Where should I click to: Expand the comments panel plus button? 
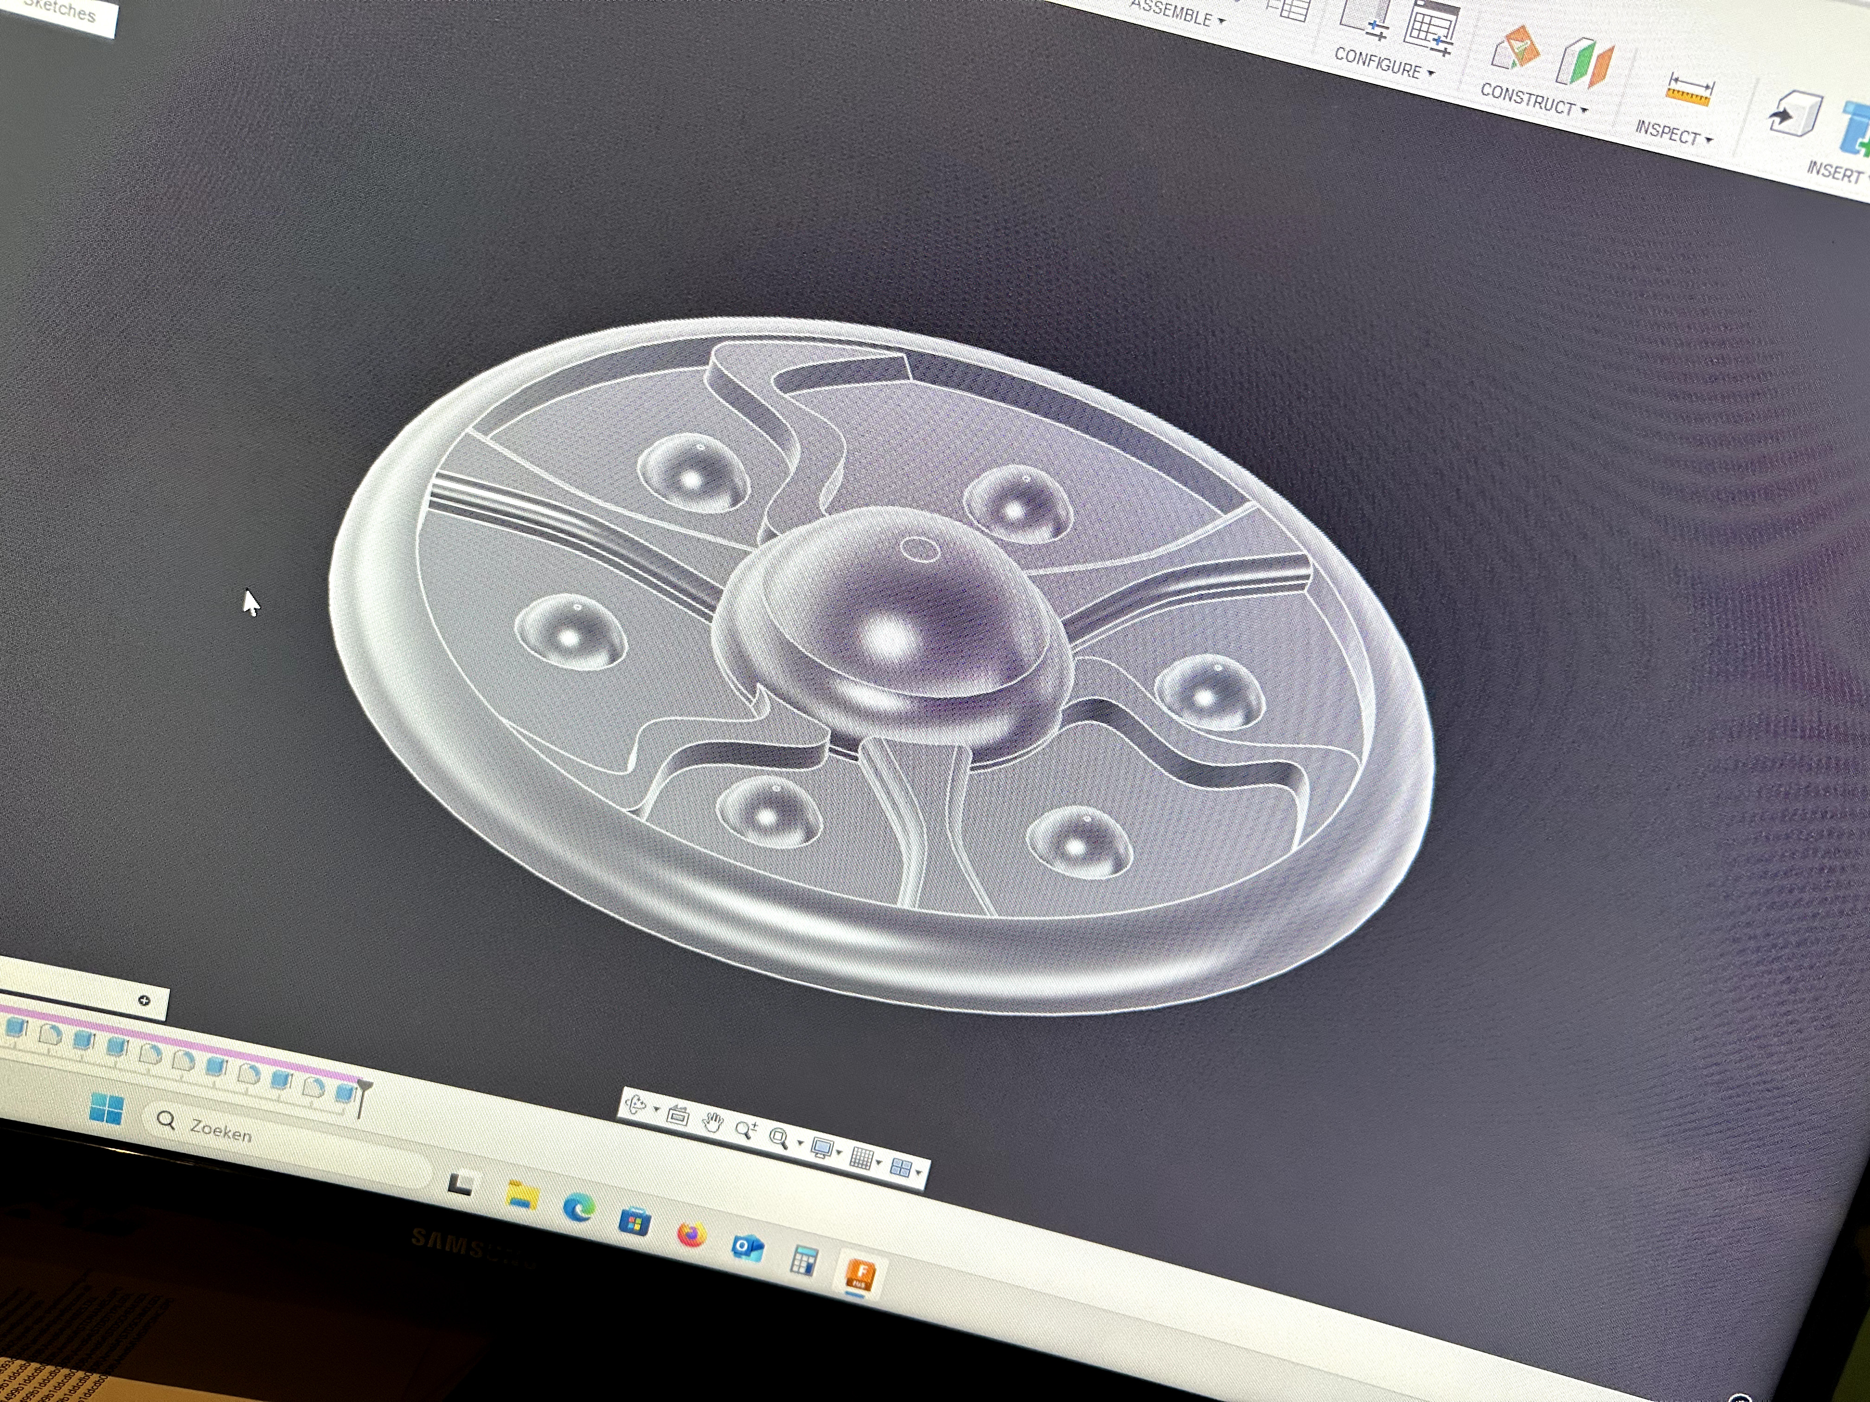[x=145, y=1001]
